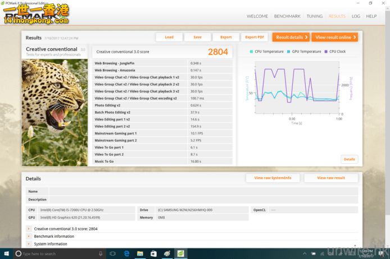Click the chart Details button
Viewport: 390px width, 259px height.
[349, 159]
